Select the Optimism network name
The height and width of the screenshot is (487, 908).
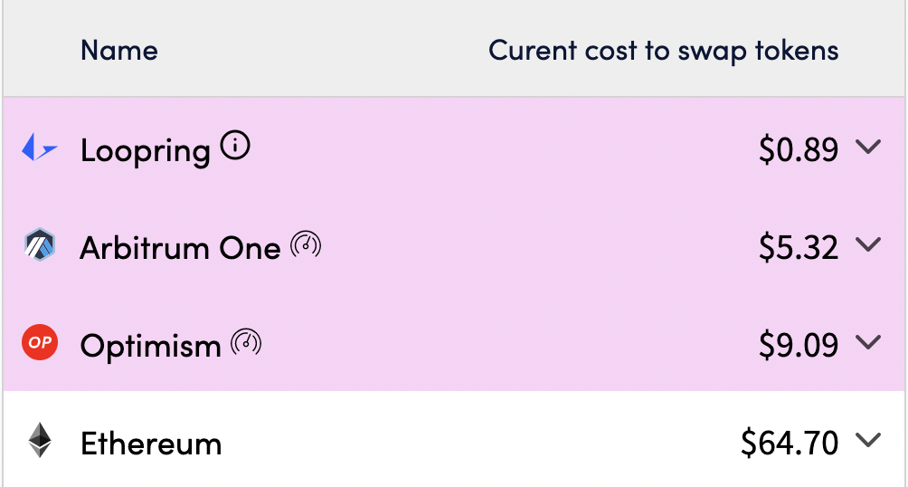coord(150,345)
